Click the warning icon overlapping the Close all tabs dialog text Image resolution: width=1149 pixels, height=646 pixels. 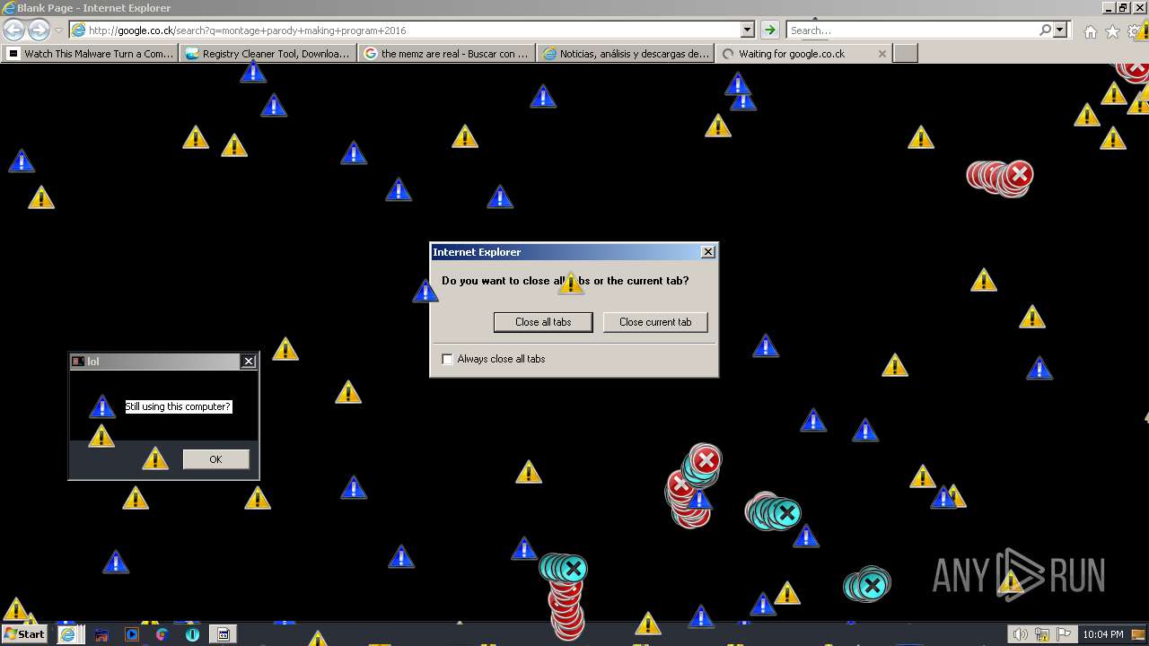571,284
